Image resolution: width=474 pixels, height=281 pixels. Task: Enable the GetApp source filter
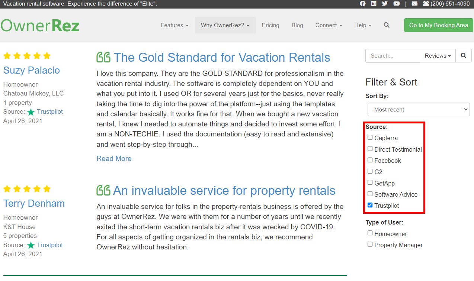[370, 183]
